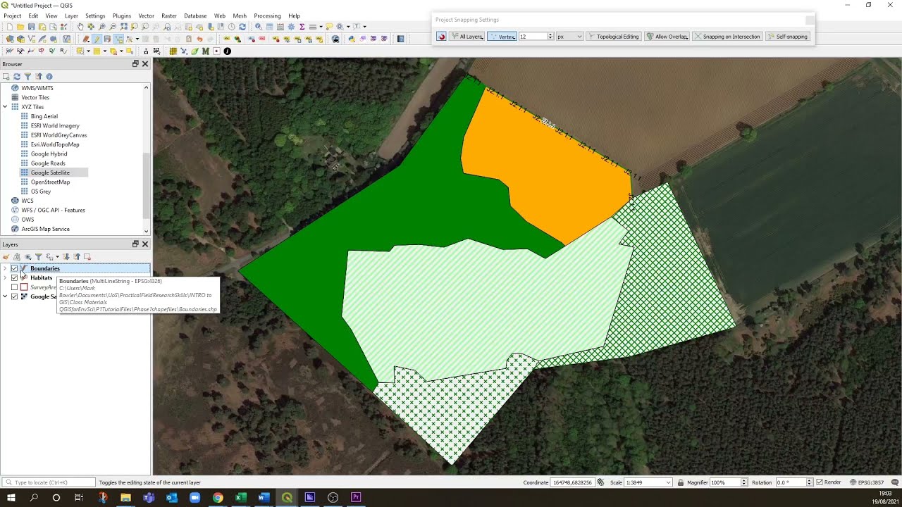Open the Allow Overlap dropdown
Screen dimensions: 902x507
tap(667, 37)
